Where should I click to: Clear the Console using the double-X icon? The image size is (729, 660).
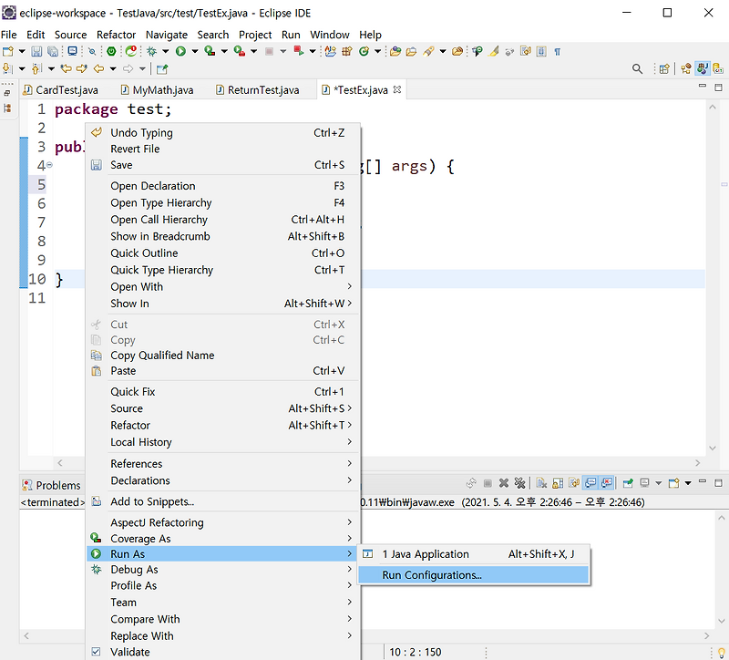[x=519, y=483]
